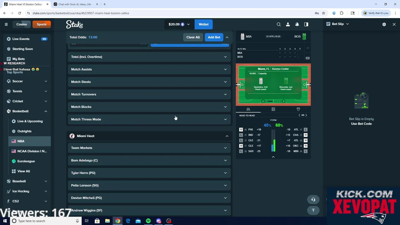The width and height of the screenshot is (400, 225).
Task: Select Euroleague in sidebar
Action: pyautogui.click(x=30, y=161)
